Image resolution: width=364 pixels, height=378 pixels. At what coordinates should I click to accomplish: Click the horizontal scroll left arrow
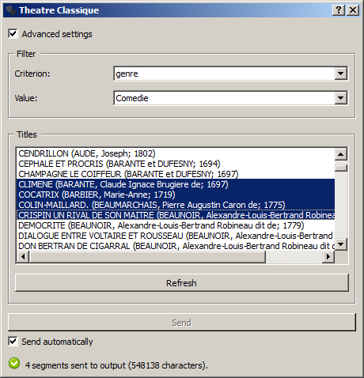click(23, 256)
